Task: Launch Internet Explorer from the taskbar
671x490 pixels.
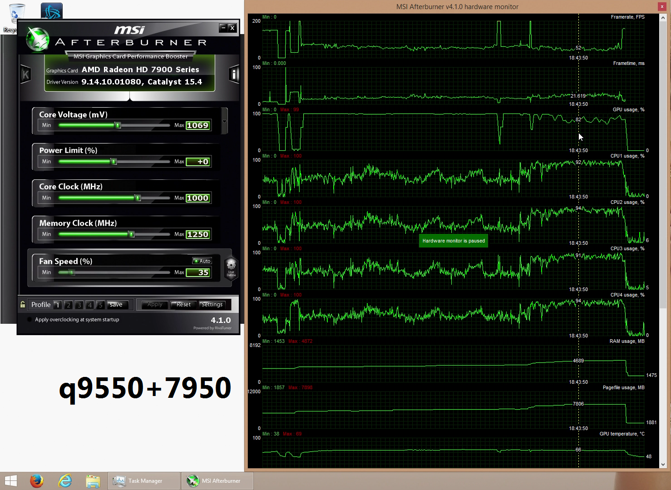Action: point(65,481)
